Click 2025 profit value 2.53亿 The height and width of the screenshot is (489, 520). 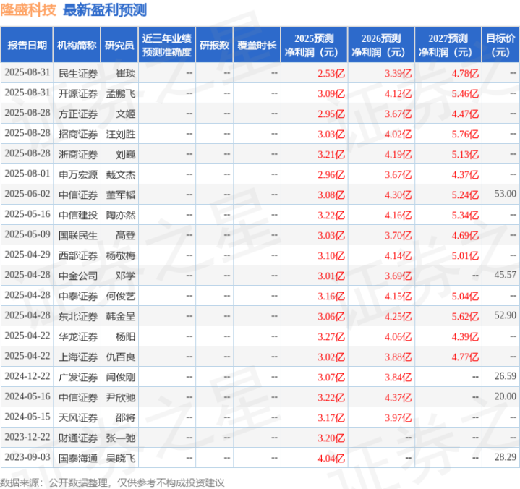click(x=331, y=73)
